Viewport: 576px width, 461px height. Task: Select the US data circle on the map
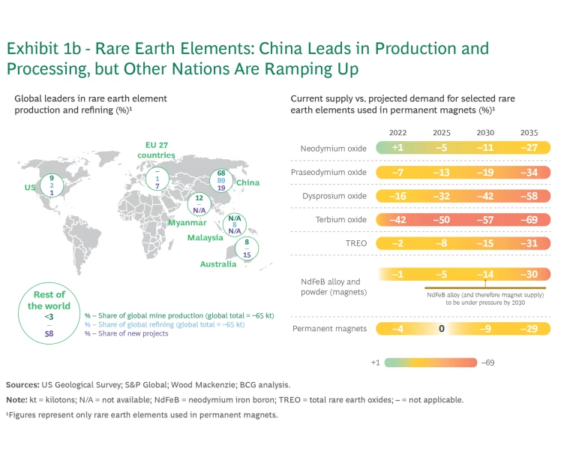[50, 185]
